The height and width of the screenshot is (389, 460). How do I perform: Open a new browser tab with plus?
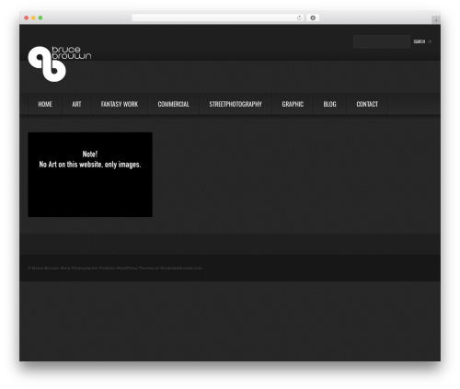click(436, 20)
